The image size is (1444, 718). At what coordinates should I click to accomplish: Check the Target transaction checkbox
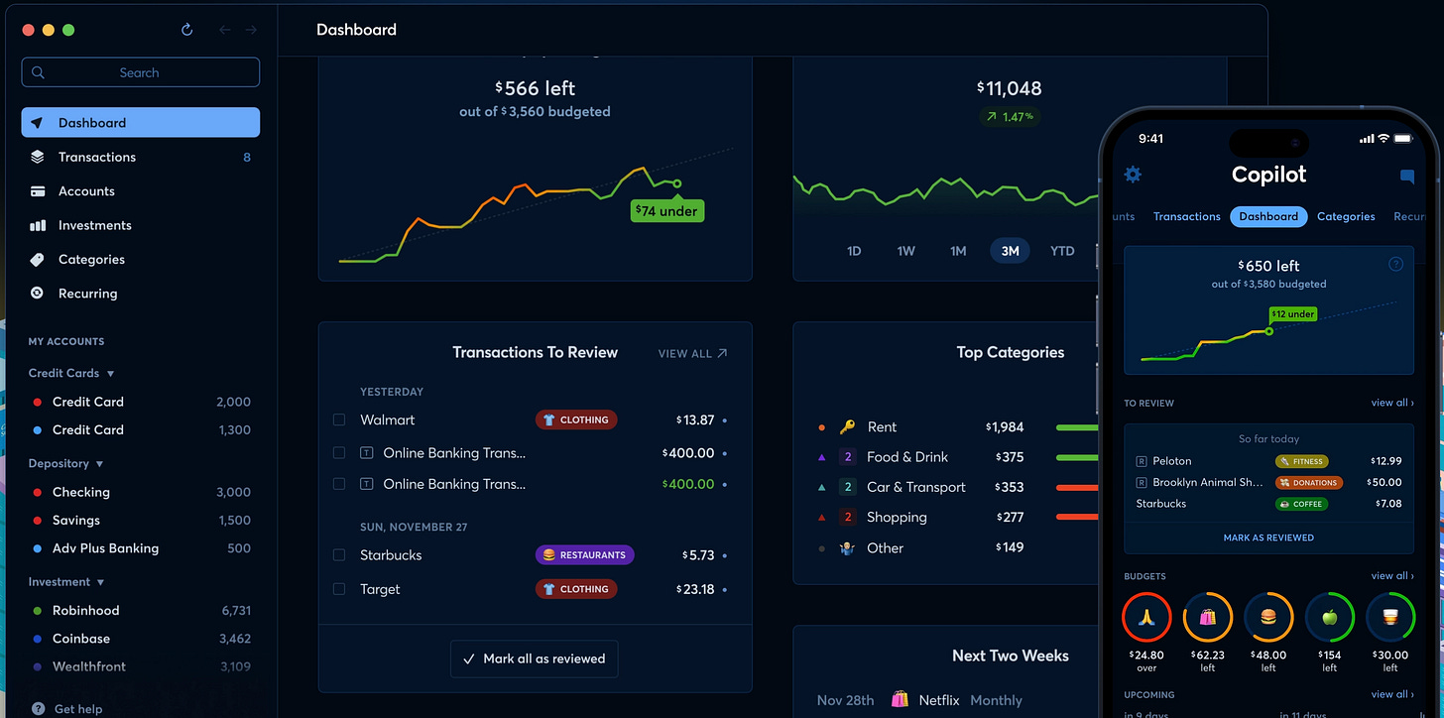click(339, 589)
